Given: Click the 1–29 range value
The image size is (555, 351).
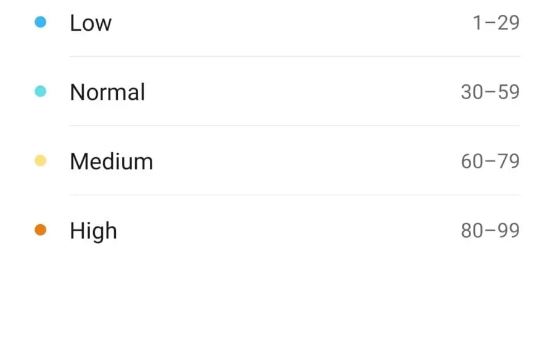Looking at the screenshot, I should point(496,23).
